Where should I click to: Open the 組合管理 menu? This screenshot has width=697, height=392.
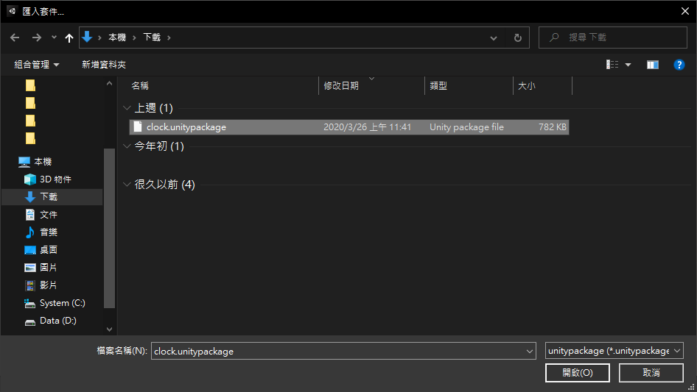click(37, 65)
